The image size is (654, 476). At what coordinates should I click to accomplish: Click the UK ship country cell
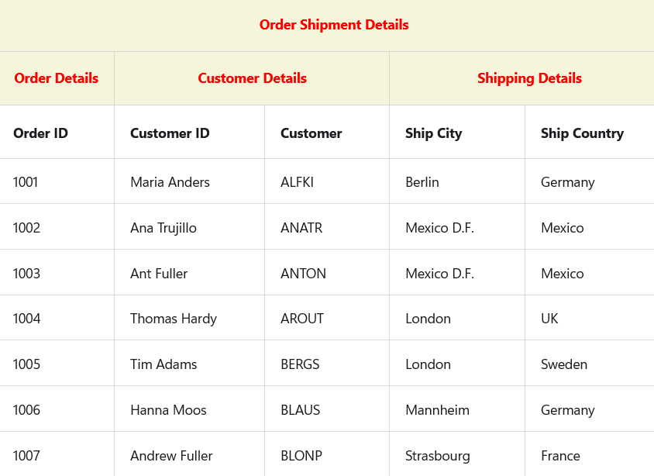pos(549,319)
